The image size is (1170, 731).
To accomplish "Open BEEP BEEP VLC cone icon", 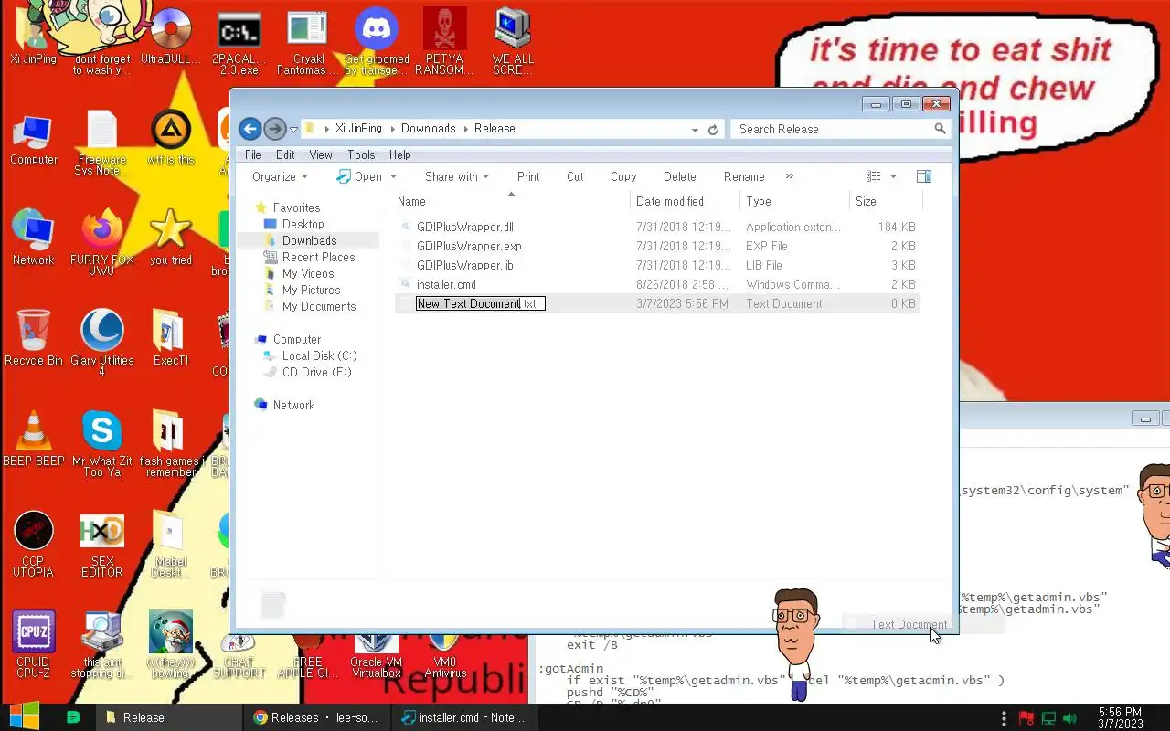I will point(34,439).
